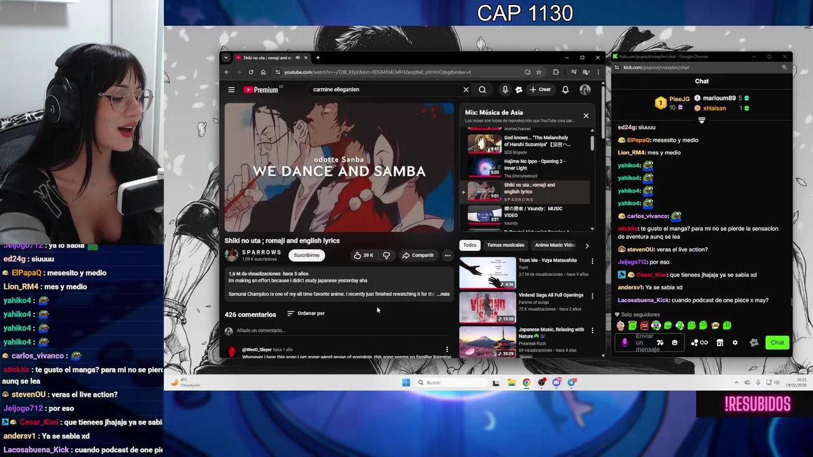Viewport: 813px width, 457px height.
Task: Open Google Chrome from the taskbar
Action: [527, 382]
